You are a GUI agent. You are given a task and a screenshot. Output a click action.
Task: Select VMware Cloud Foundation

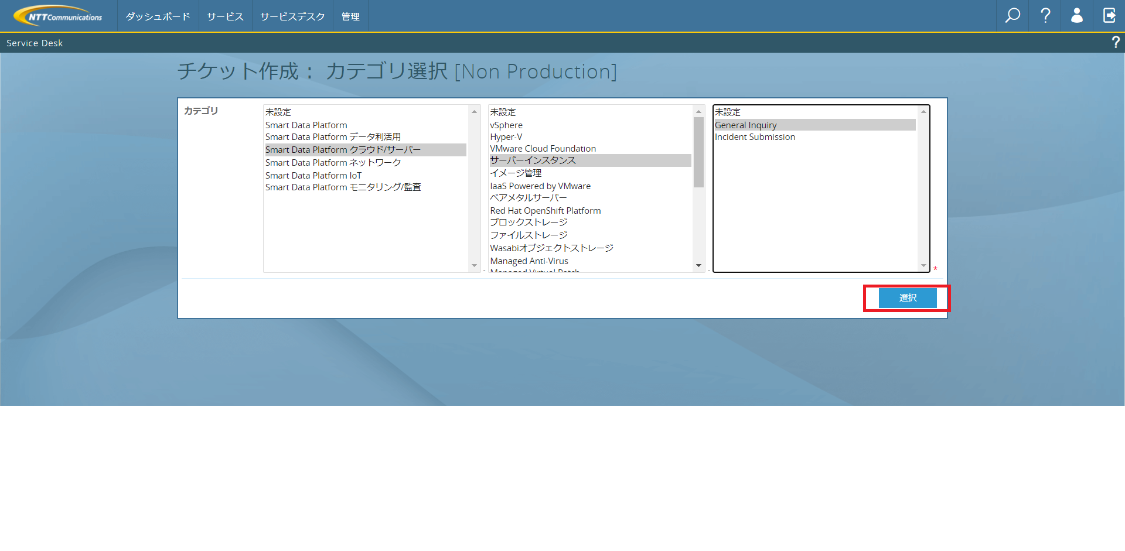[591, 149]
